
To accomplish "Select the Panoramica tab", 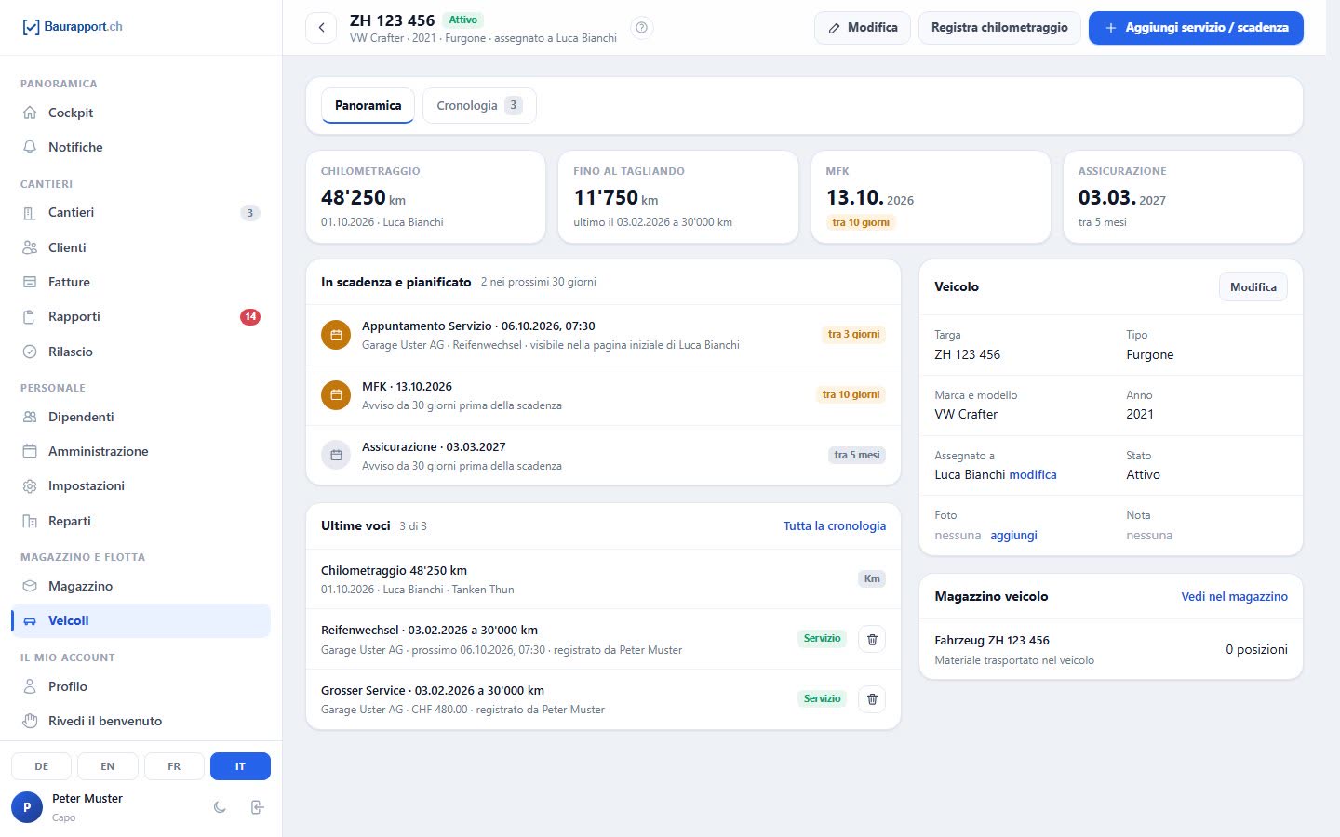I will (x=368, y=105).
